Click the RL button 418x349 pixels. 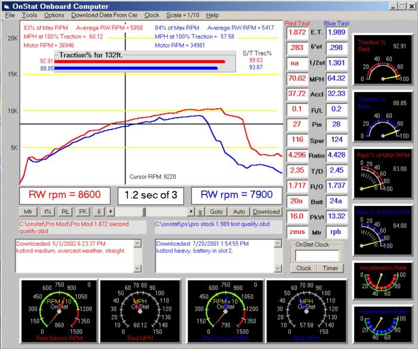65,212
